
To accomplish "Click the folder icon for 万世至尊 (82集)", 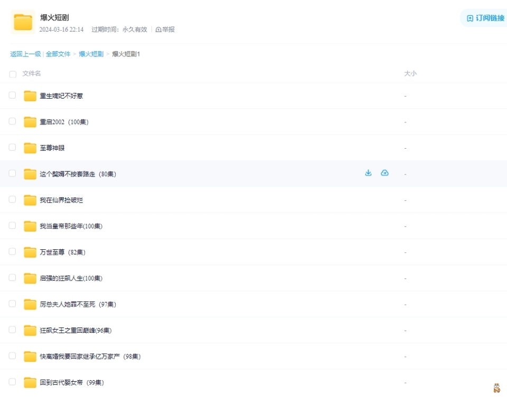I will (30, 253).
